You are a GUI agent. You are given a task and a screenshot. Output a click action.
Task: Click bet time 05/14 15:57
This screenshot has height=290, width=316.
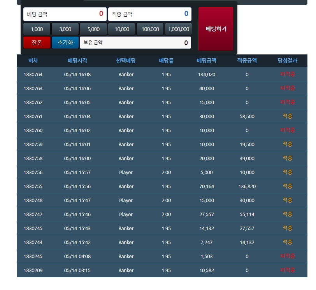(x=77, y=173)
